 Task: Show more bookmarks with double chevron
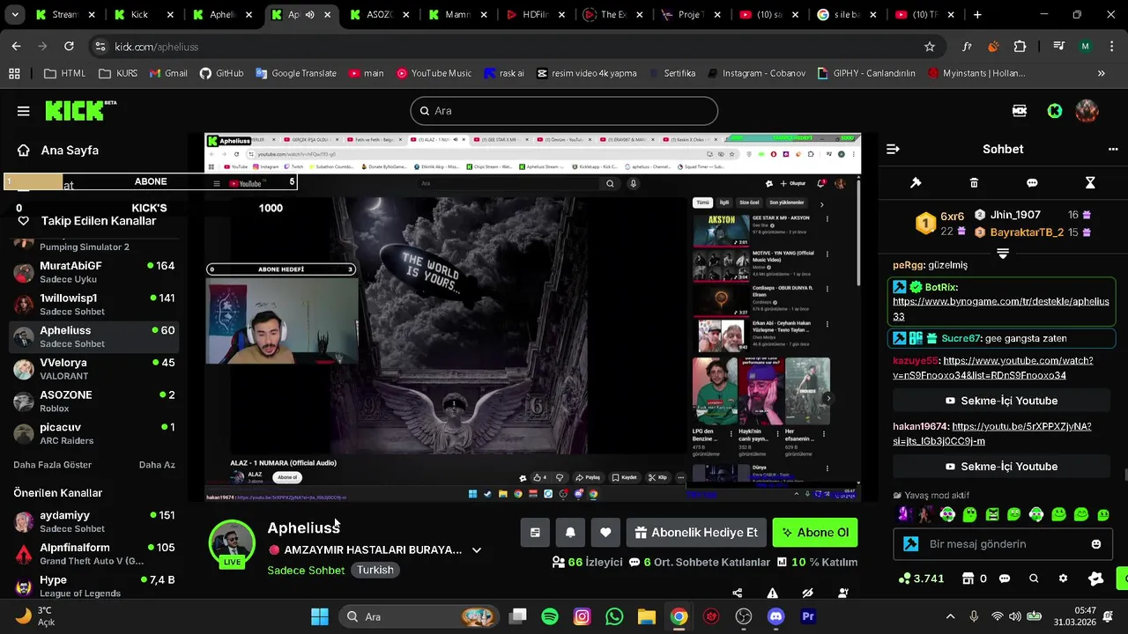tap(1102, 73)
